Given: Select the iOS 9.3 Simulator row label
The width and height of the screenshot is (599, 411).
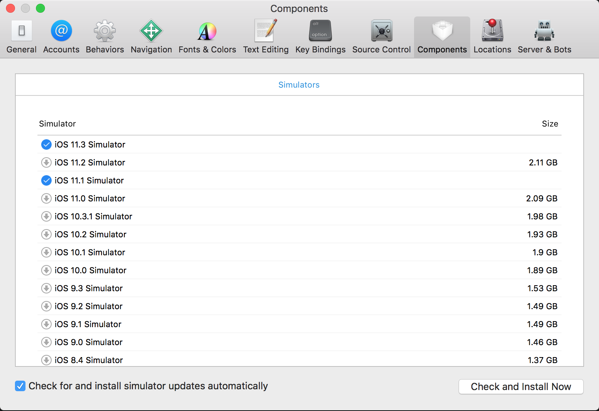Looking at the screenshot, I should click(x=88, y=288).
